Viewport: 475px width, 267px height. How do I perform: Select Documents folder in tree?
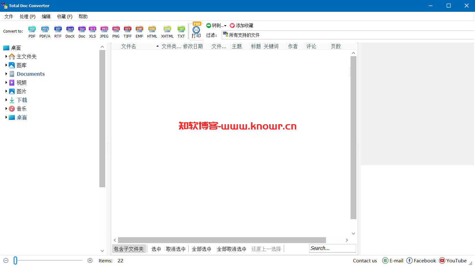[31, 74]
